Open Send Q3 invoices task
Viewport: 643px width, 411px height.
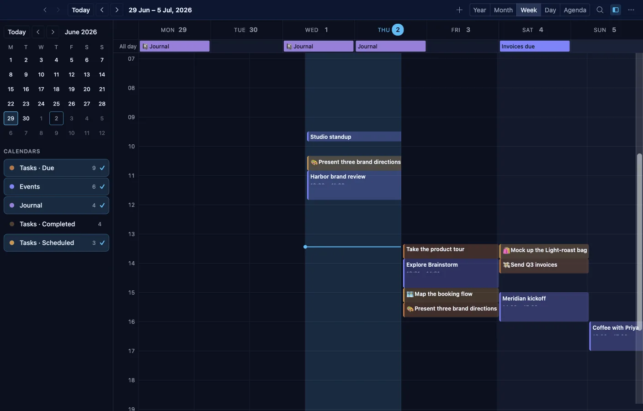(544, 265)
